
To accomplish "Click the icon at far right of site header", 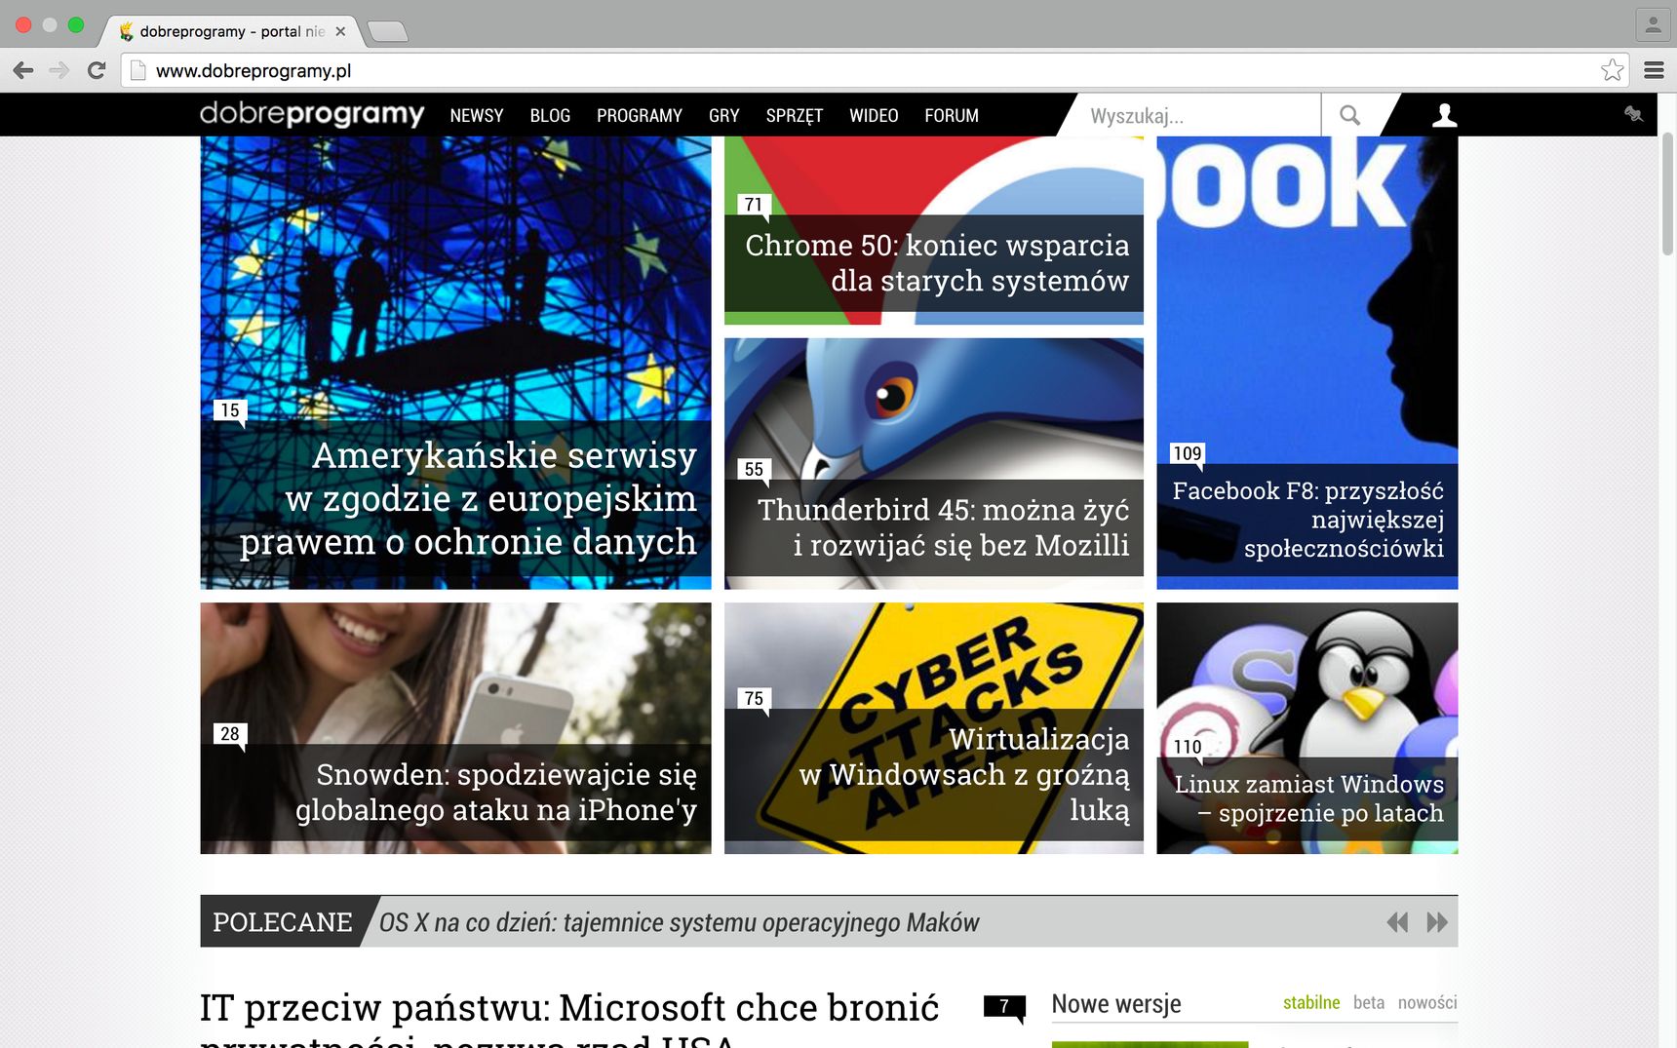I will [1633, 114].
